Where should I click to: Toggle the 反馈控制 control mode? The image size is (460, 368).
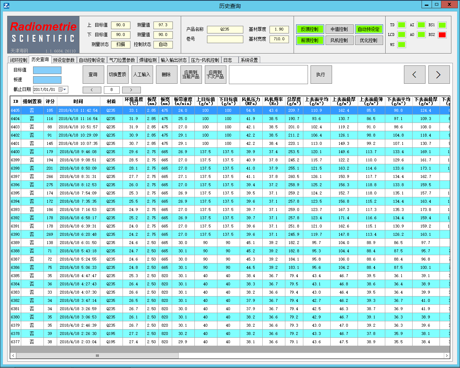click(310, 29)
